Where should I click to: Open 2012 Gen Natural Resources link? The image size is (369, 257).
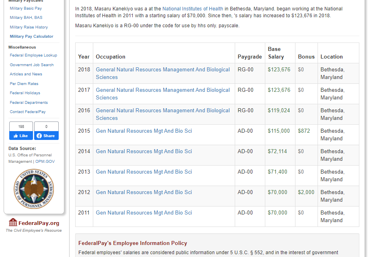tap(144, 192)
